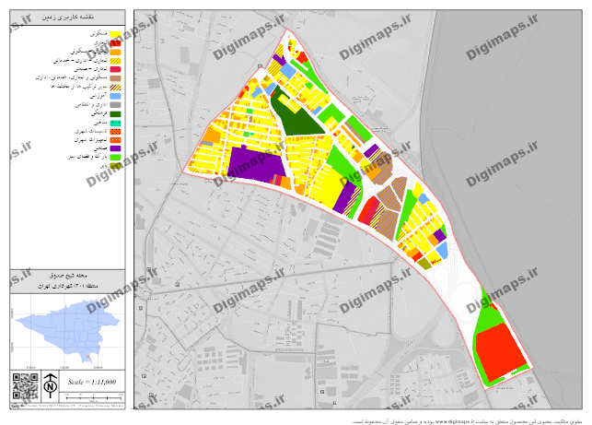Click the purple-yellow hatched سایر ترکیب swatch

pos(115,87)
